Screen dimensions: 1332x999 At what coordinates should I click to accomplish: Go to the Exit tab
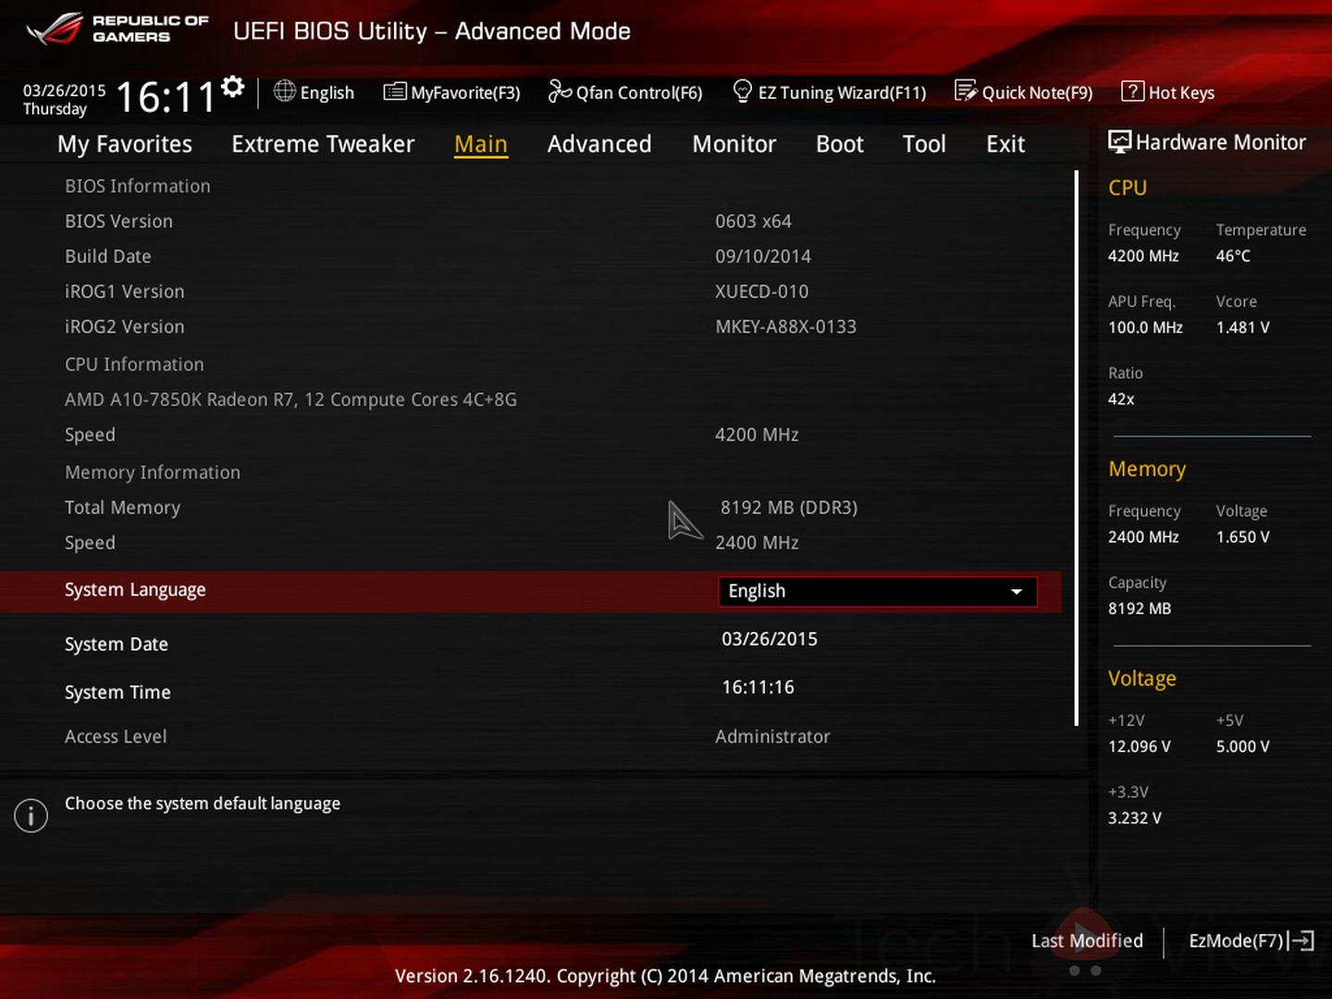point(1005,144)
